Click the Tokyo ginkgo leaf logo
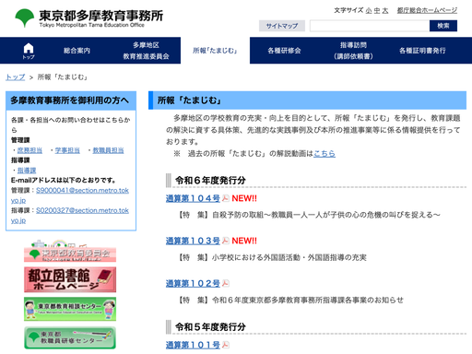This screenshot has height=354, width=472. 25,18
